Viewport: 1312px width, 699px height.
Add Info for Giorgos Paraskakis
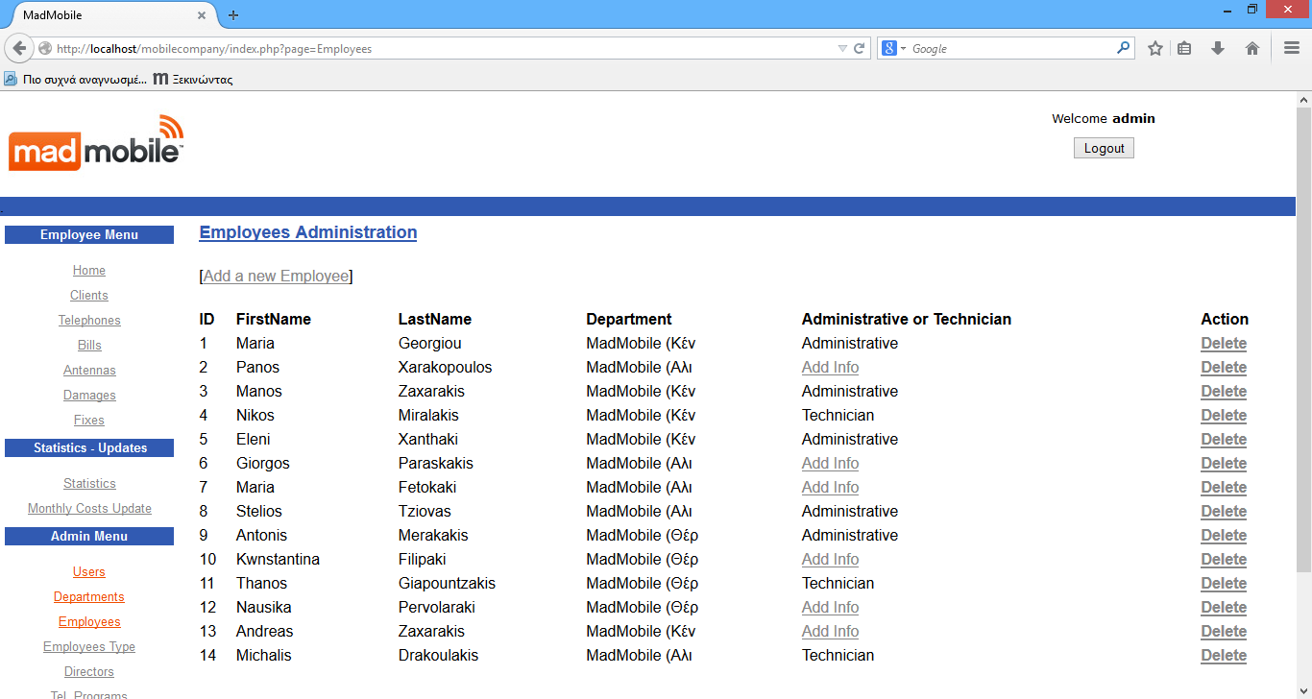tap(830, 464)
